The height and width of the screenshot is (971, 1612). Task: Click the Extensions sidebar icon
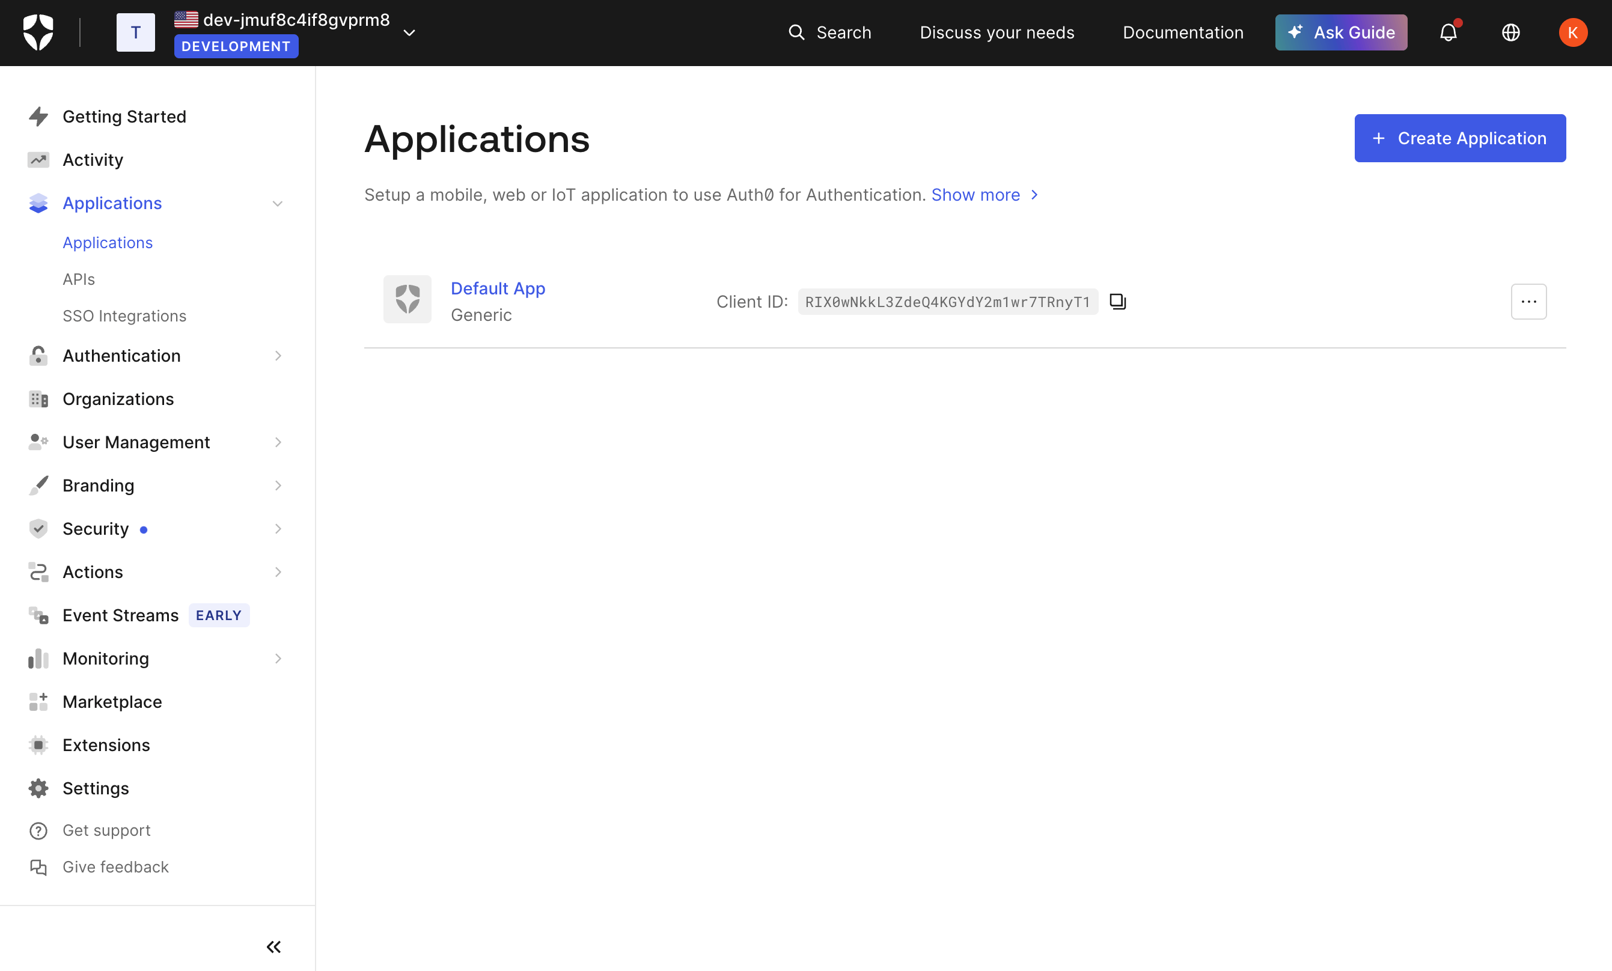click(38, 744)
